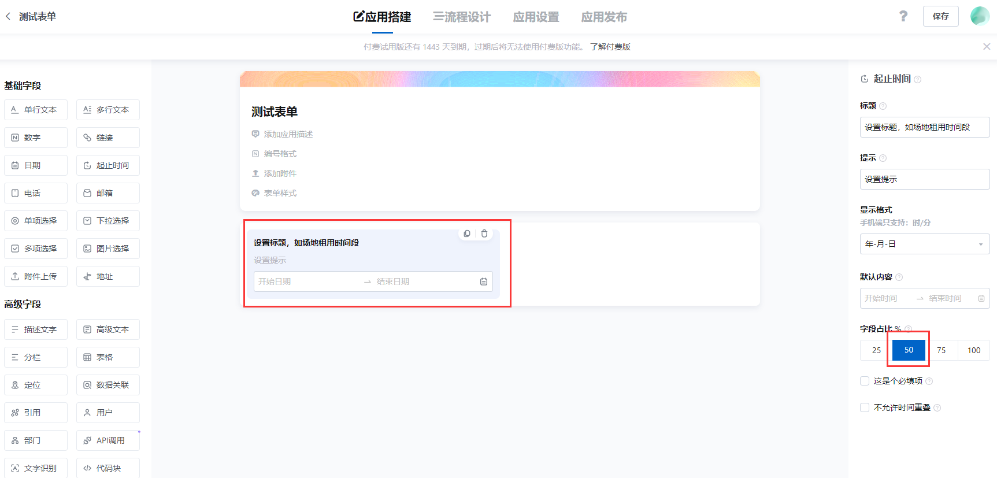Click help icon next to 这是个必填项

[929, 381]
